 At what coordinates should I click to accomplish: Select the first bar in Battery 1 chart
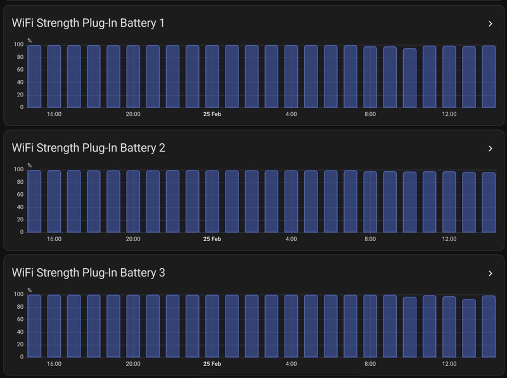pyautogui.click(x=34, y=76)
